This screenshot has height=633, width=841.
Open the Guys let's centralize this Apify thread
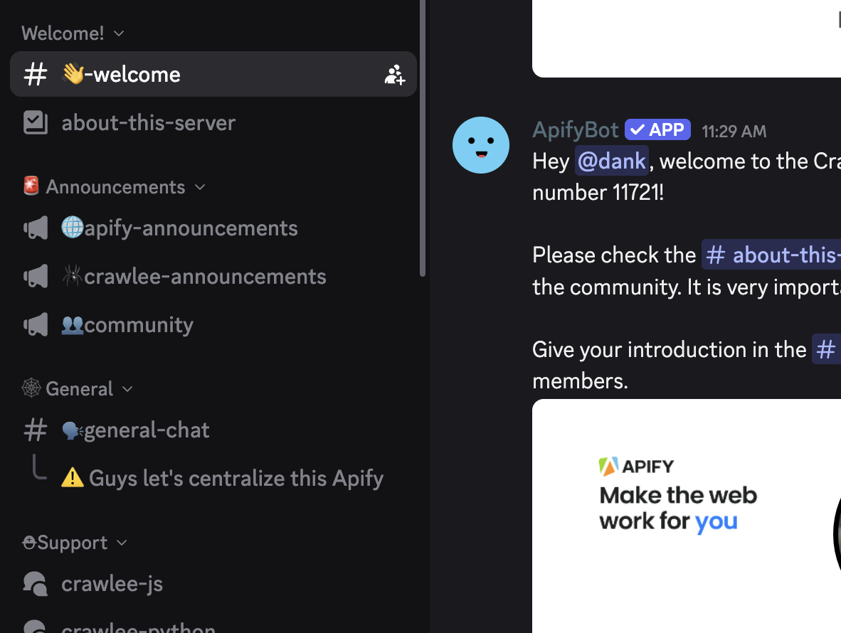point(223,478)
